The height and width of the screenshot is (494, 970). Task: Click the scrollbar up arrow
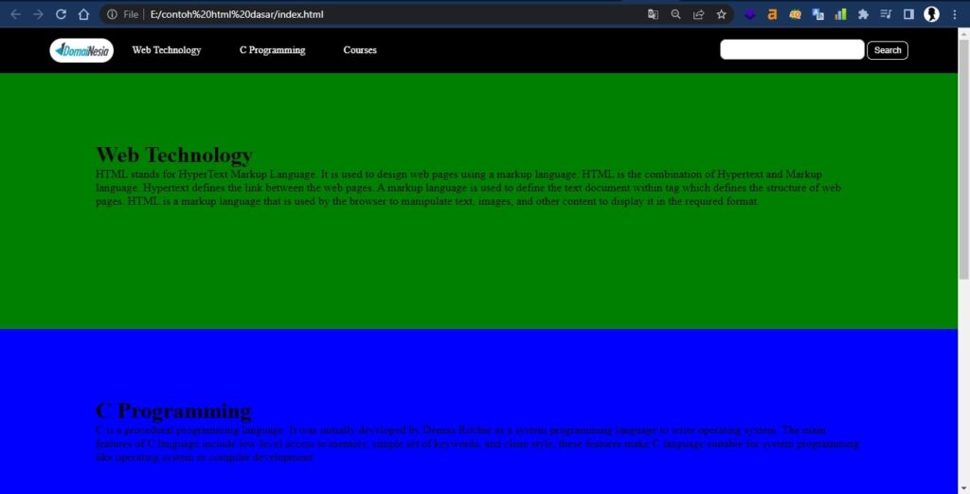pos(963,33)
